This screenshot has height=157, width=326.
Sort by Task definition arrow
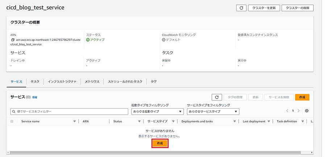point(302,122)
